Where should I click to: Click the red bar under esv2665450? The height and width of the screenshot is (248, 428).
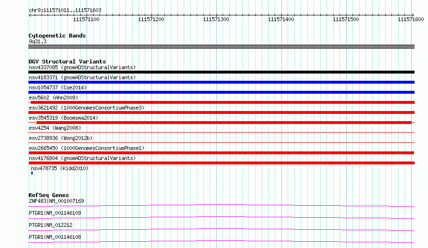click(x=221, y=153)
